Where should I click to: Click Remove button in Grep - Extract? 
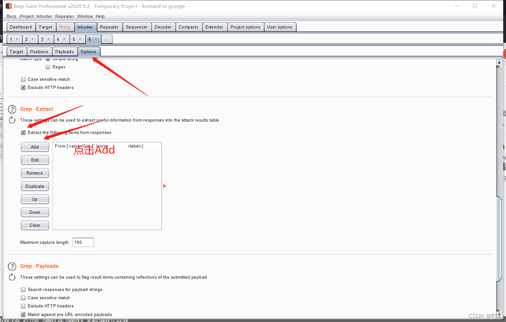click(x=35, y=173)
